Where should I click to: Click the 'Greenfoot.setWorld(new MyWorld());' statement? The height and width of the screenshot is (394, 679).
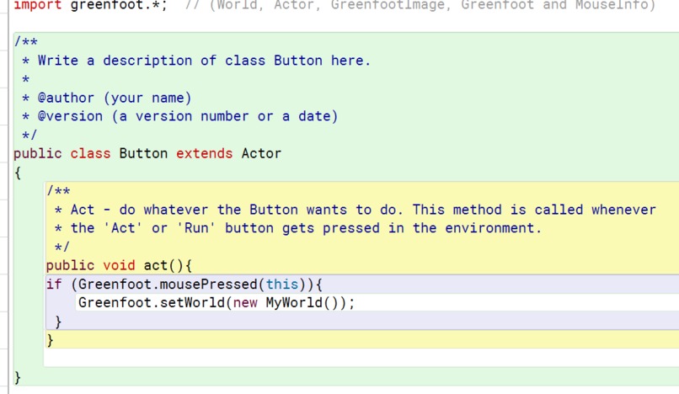[x=217, y=302]
